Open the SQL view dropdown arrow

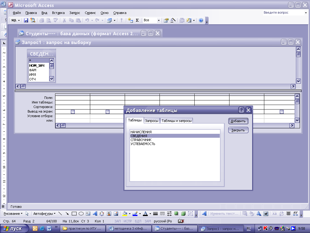pyautogui.click(x=19, y=20)
